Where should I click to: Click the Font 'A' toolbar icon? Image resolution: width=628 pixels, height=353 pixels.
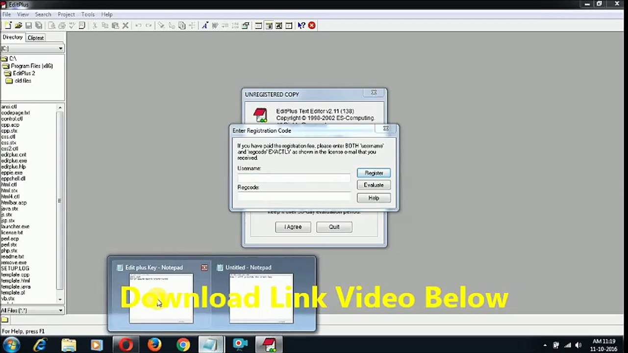coord(204,25)
